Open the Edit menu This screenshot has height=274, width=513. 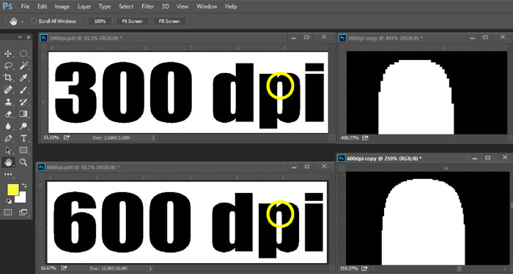[x=42, y=7]
